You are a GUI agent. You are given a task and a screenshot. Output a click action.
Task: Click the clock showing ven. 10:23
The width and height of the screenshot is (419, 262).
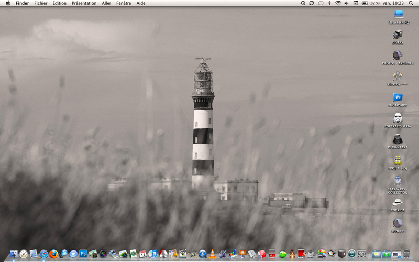click(393, 3)
